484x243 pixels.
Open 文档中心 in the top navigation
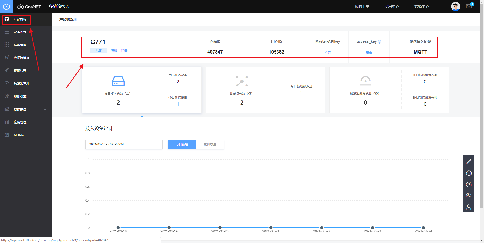(421, 6)
